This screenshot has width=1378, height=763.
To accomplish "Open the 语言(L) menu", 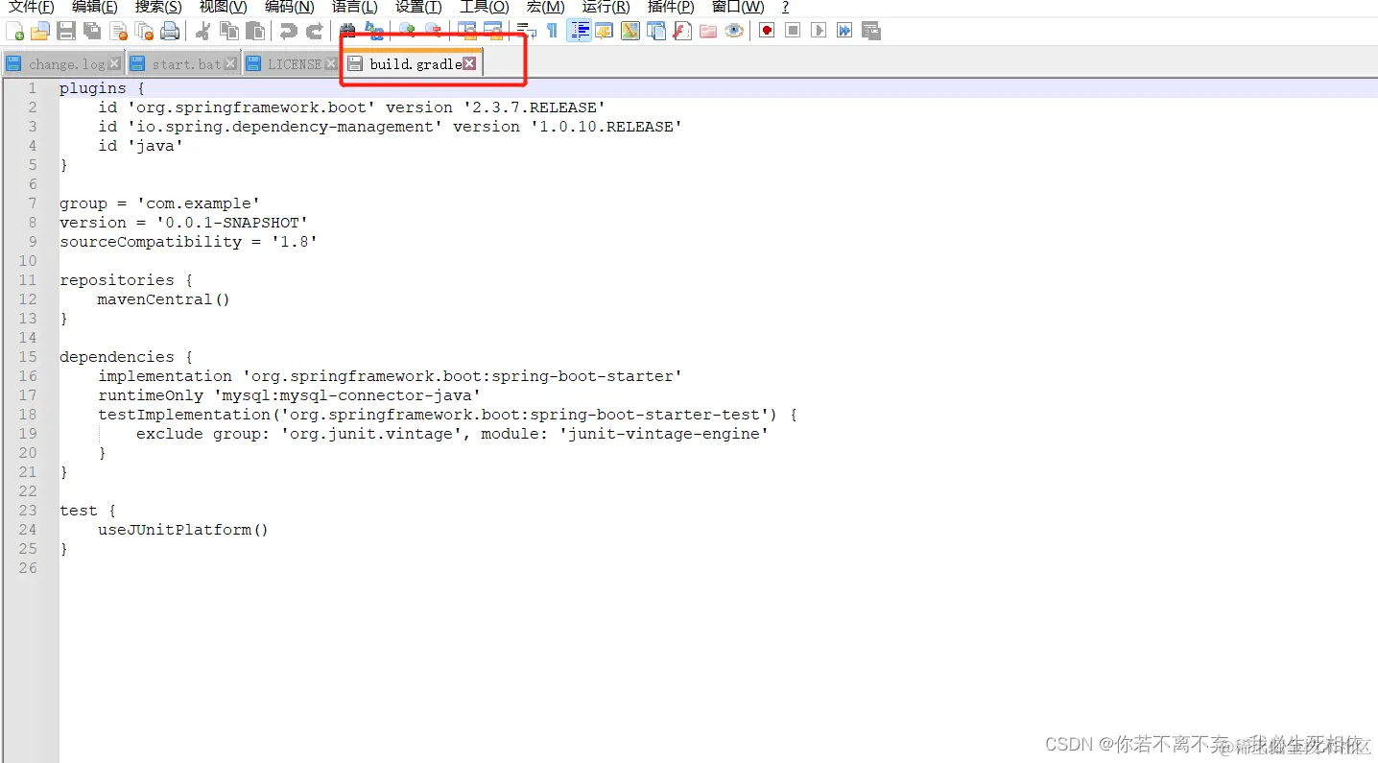I will coord(354,7).
